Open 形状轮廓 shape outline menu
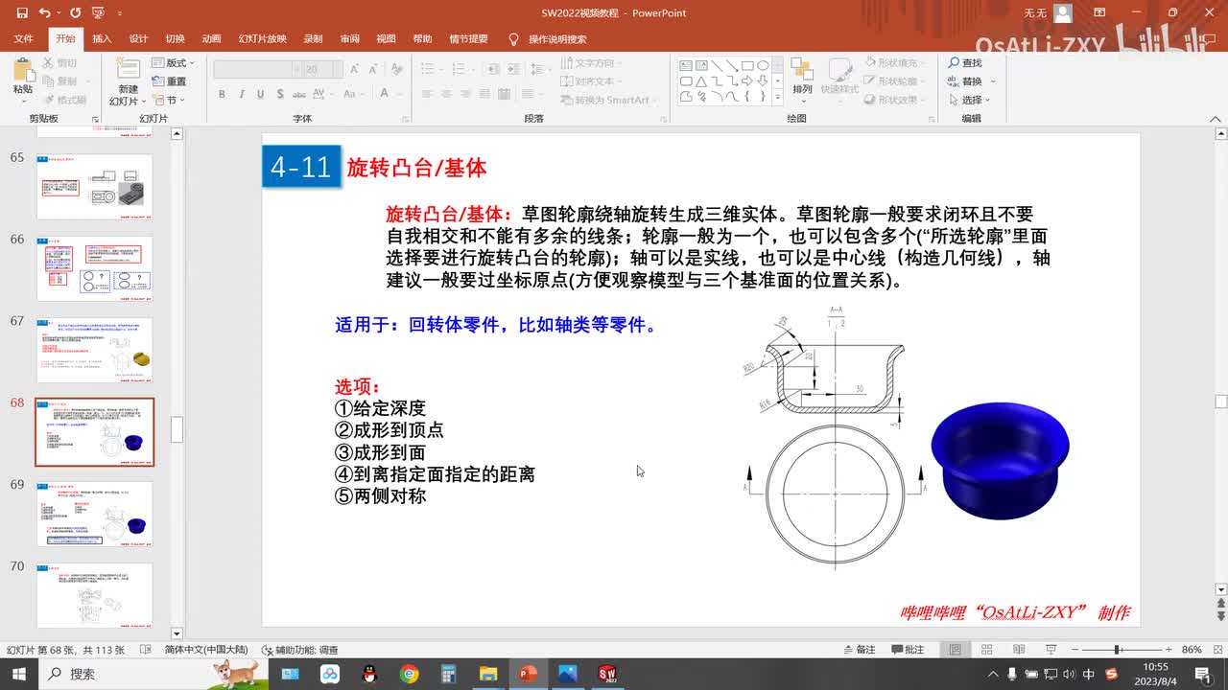The width and height of the screenshot is (1228, 690). click(x=892, y=81)
